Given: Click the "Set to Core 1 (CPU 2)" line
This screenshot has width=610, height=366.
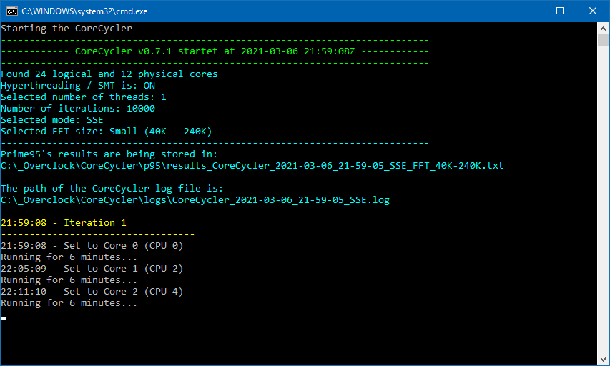Looking at the screenshot, I should pyautogui.click(x=92, y=269).
